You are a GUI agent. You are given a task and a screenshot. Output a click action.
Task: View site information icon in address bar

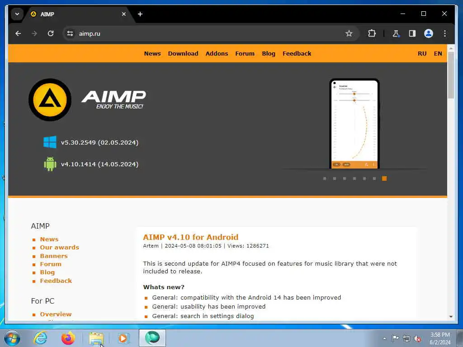(x=70, y=33)
